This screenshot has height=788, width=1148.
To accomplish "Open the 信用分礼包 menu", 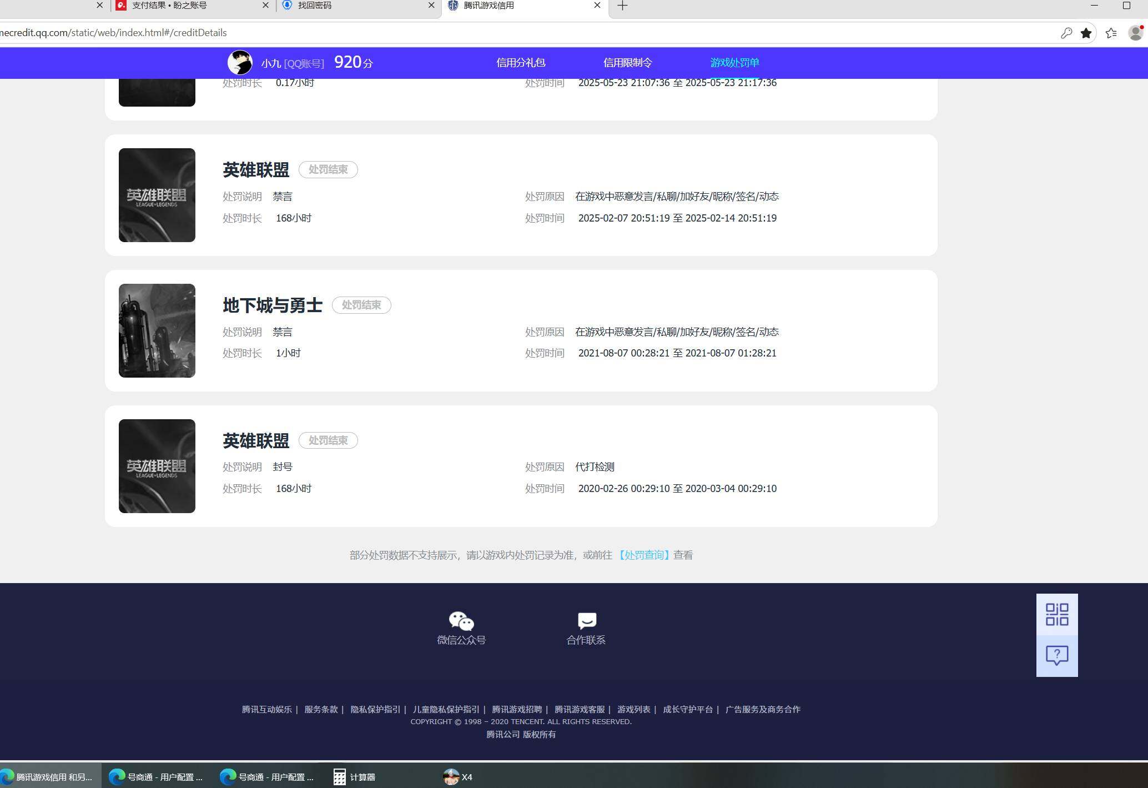I will (x=521, y=63).
